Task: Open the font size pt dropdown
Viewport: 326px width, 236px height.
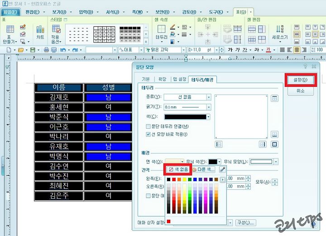Action: point(216,50)
